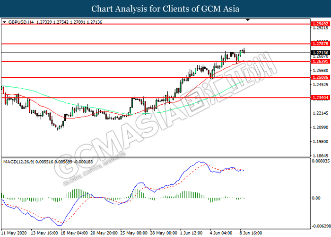Click the MACD scale value -0.006298
The image size is (331, 237).
coord(321,226)
